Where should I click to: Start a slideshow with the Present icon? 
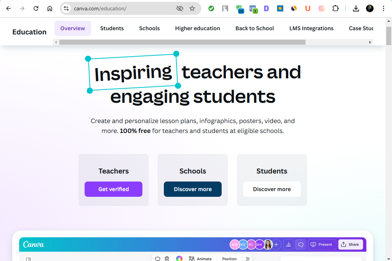click(x=322, y=245)
